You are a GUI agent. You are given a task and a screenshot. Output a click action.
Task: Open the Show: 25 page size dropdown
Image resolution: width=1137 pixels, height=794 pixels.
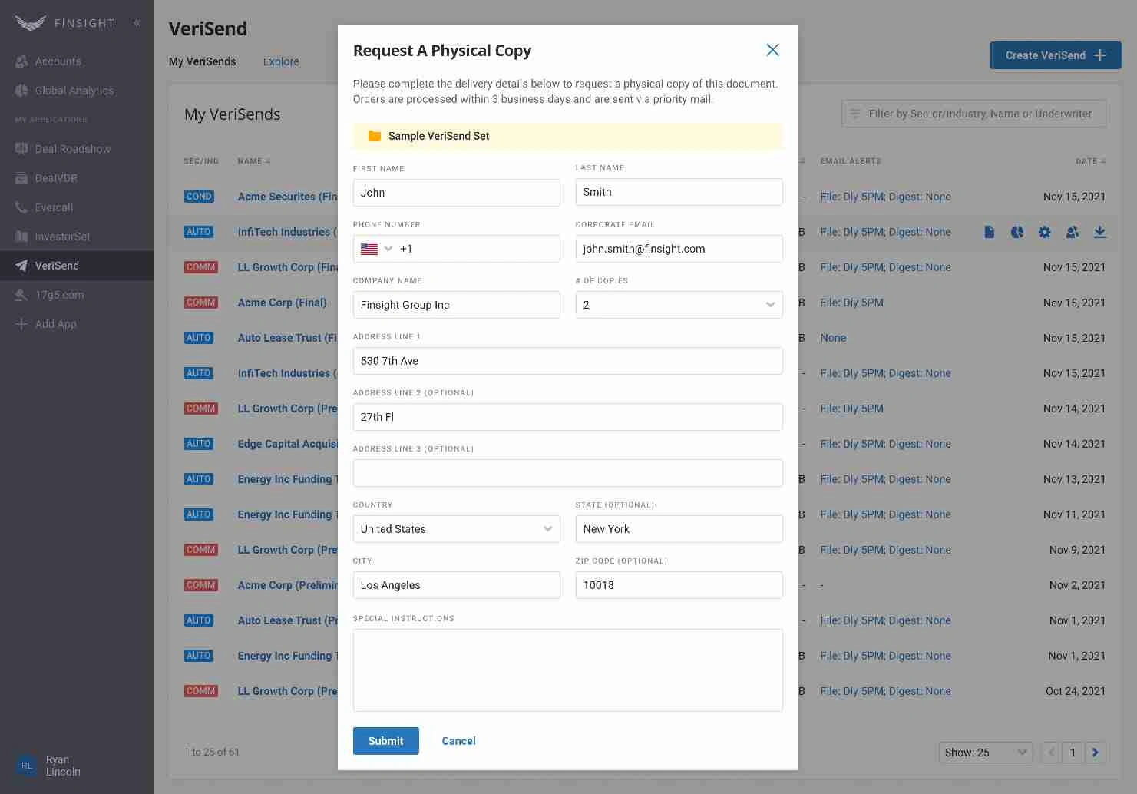click(985, 753)
